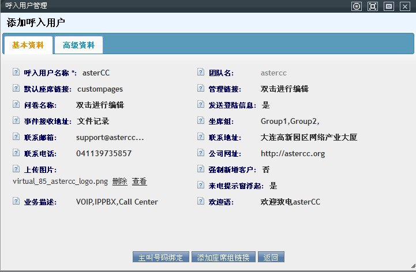Click help icon beside 呼入用户名称

click(x=16, y=73)
